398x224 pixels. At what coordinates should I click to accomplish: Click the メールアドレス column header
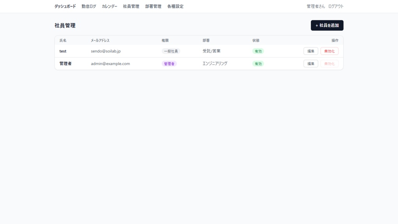point(100,40)
